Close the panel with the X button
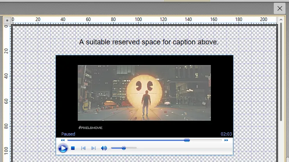This screenshot has height=162, width=289. click(279, 8)
